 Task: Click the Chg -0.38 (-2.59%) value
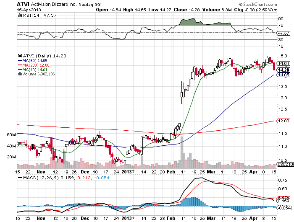(x=254, y=10)
